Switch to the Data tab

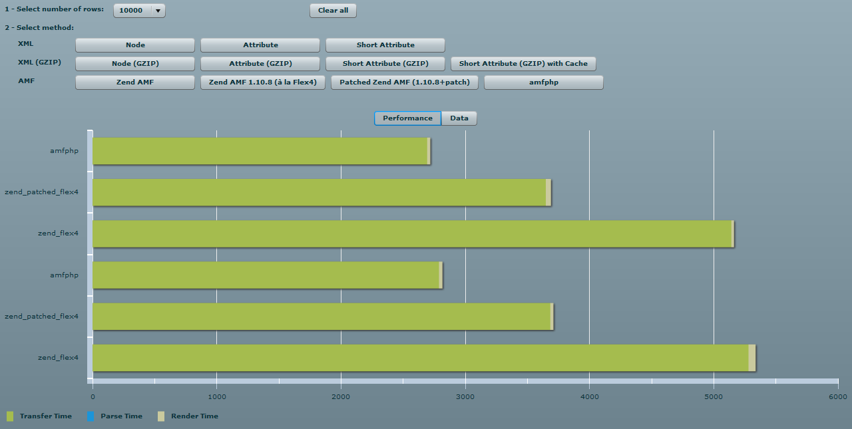click(x=459, y=118)
